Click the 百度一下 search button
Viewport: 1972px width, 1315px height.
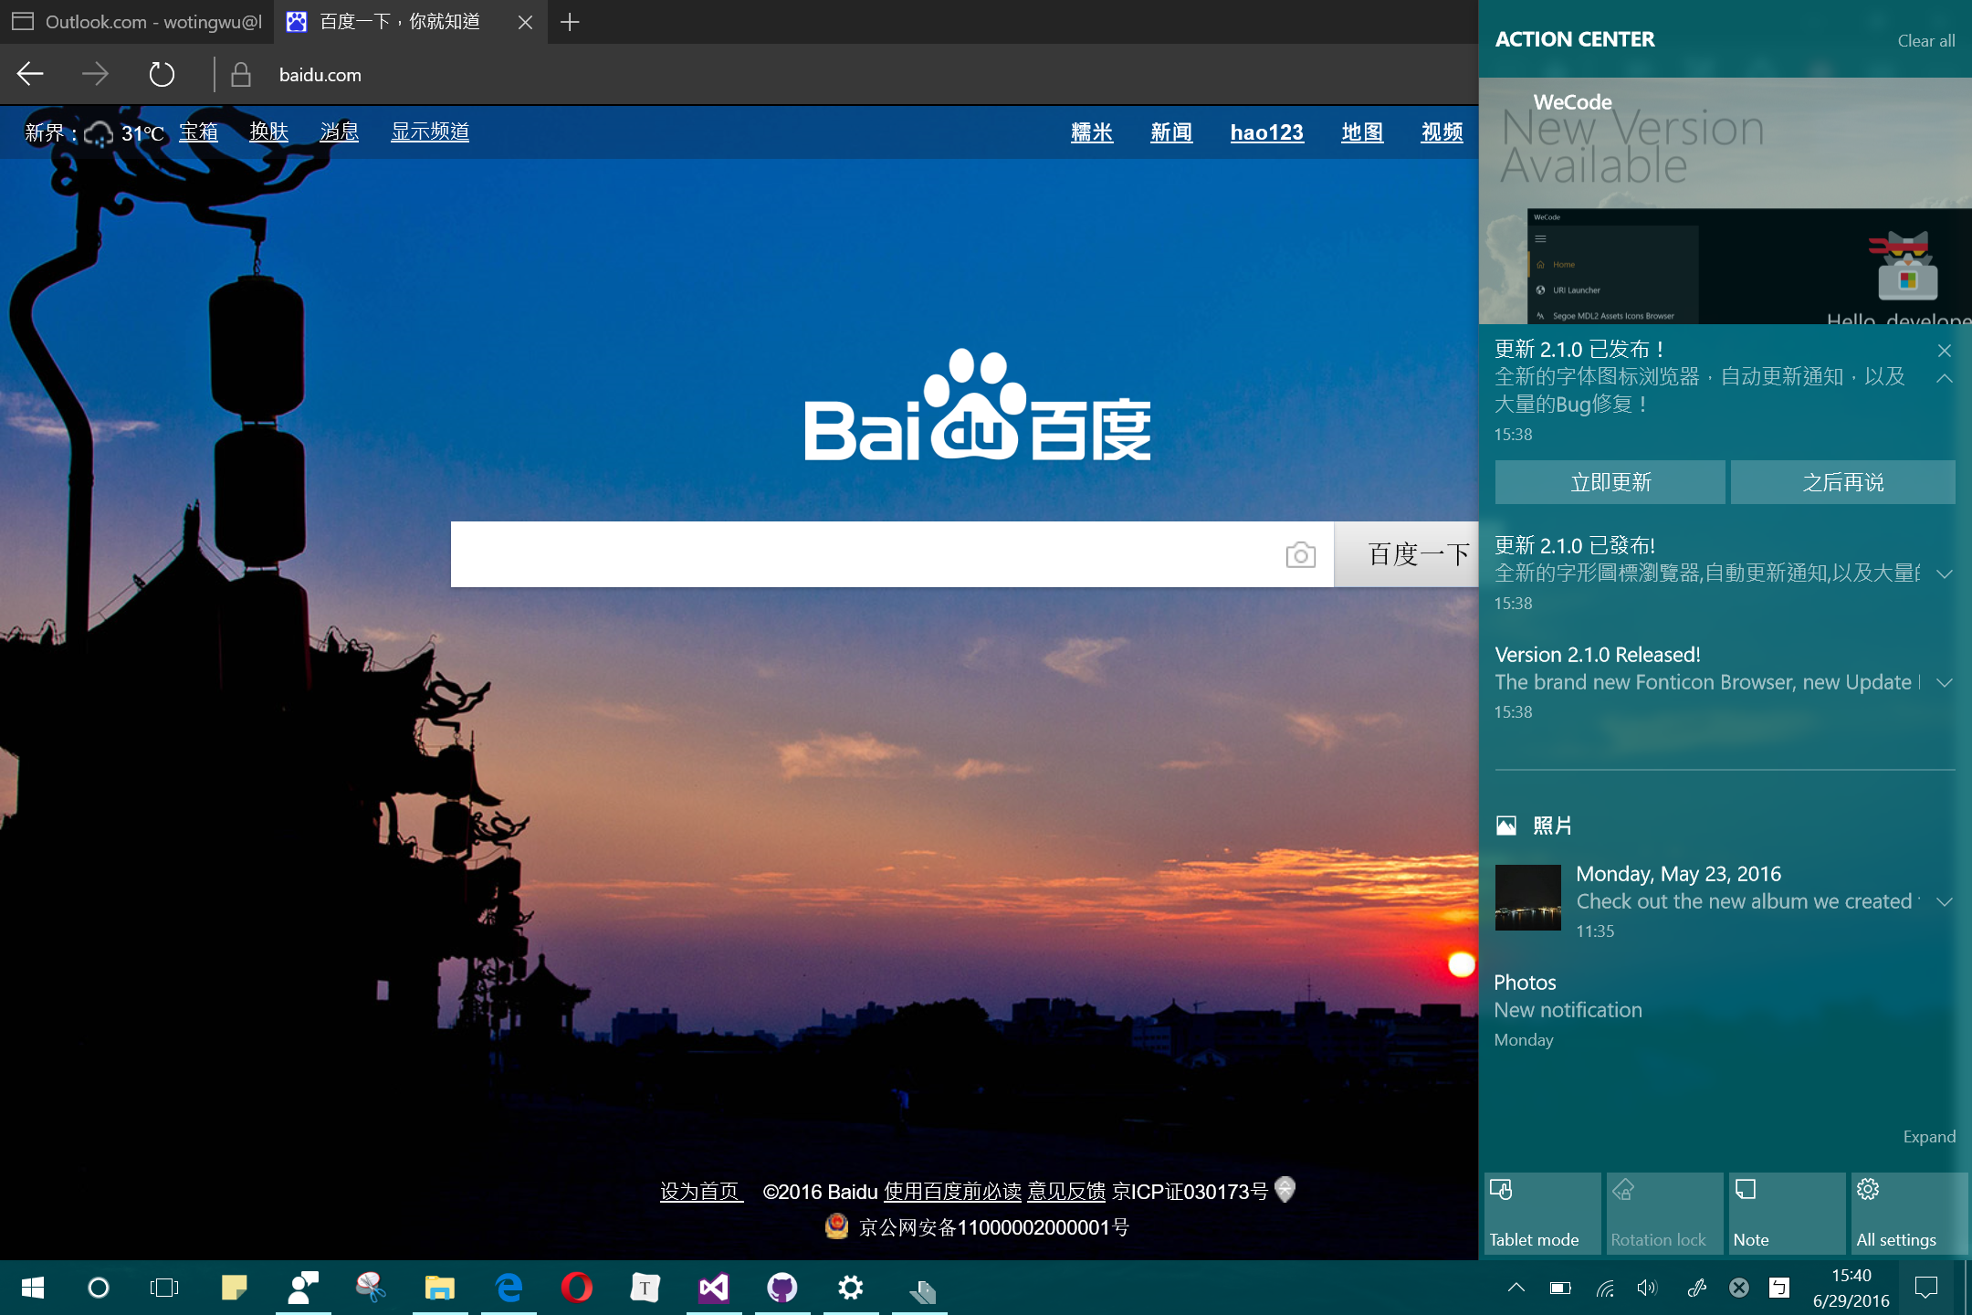point(1407,554)
